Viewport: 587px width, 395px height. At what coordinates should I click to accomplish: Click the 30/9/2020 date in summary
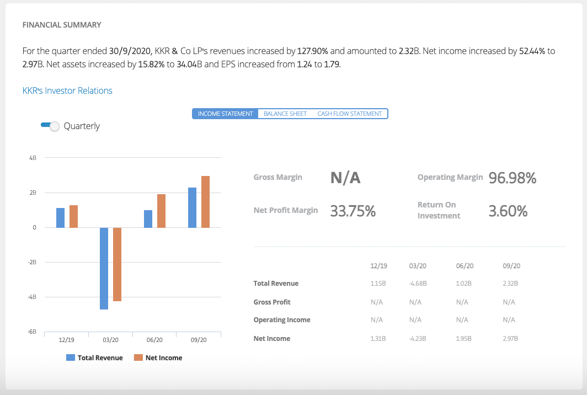click(x=130, y=51)
